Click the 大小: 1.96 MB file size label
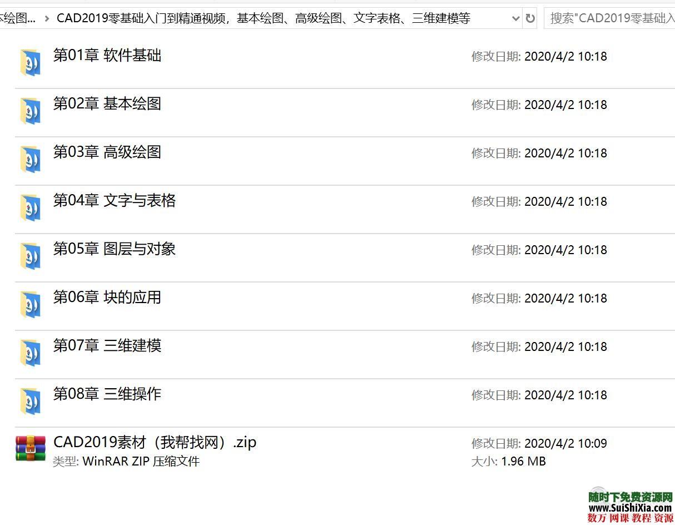Screen dimensions: 675x525 [x=509, y=461]
